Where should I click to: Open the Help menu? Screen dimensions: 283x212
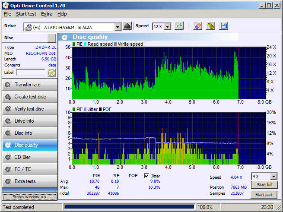(x=62, y=14)
